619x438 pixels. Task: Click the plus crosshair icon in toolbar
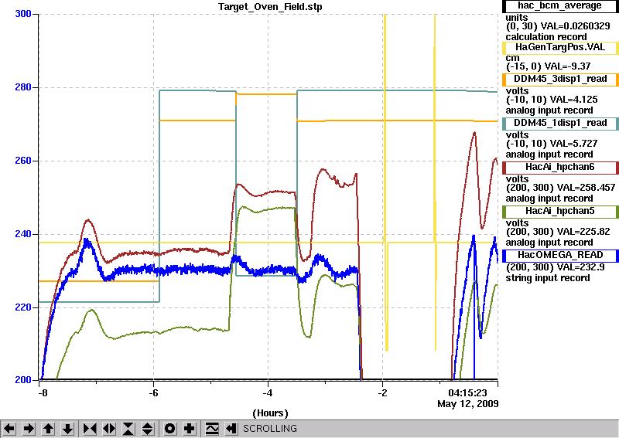click(x=190, y=429)
